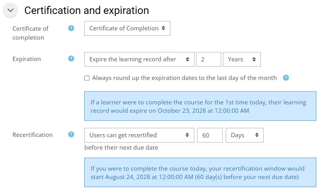Open 'Users can get recertified' dropdown
Image resolution: width=319 pixels, height=188 pixels.
[139, 135]
